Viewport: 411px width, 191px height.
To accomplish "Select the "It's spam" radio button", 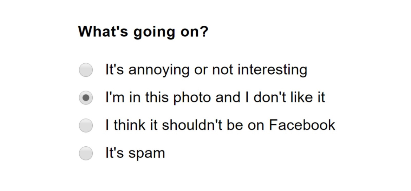I will coord(86,153).
